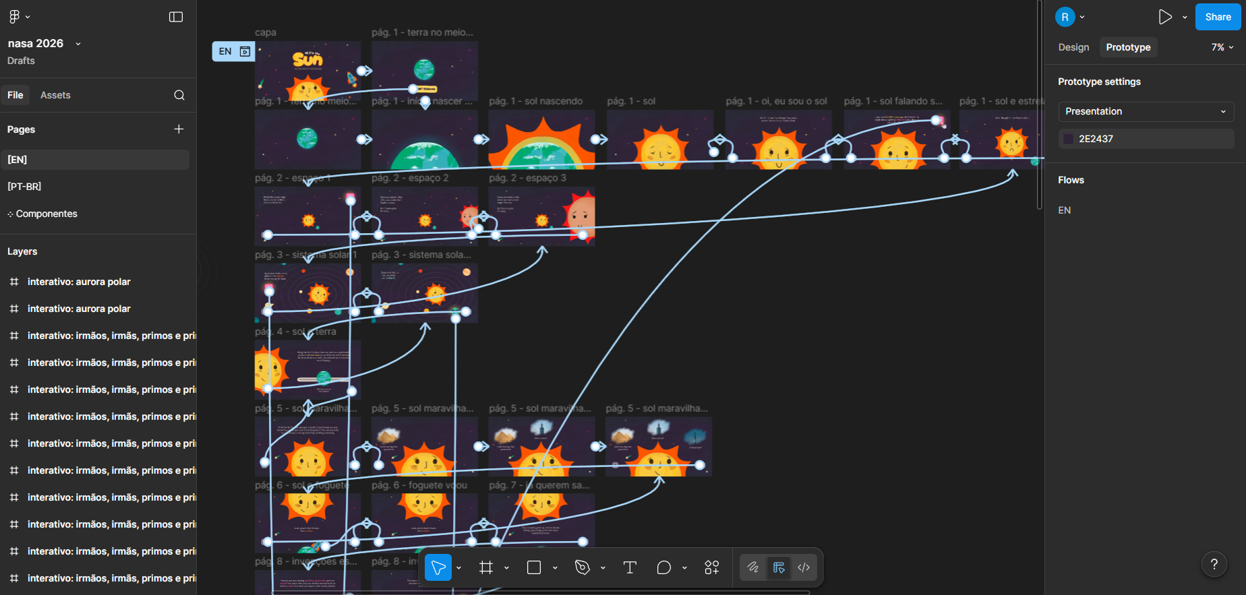Switch to Draw mode toggle
This screenshot has height=595, width=1246.
(753, 567)
